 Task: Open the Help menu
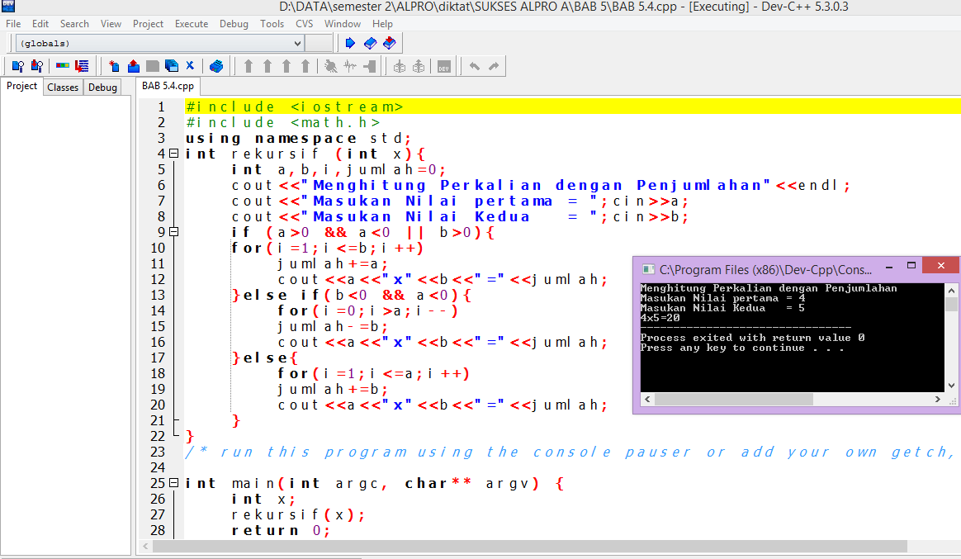tap(382, 24)
